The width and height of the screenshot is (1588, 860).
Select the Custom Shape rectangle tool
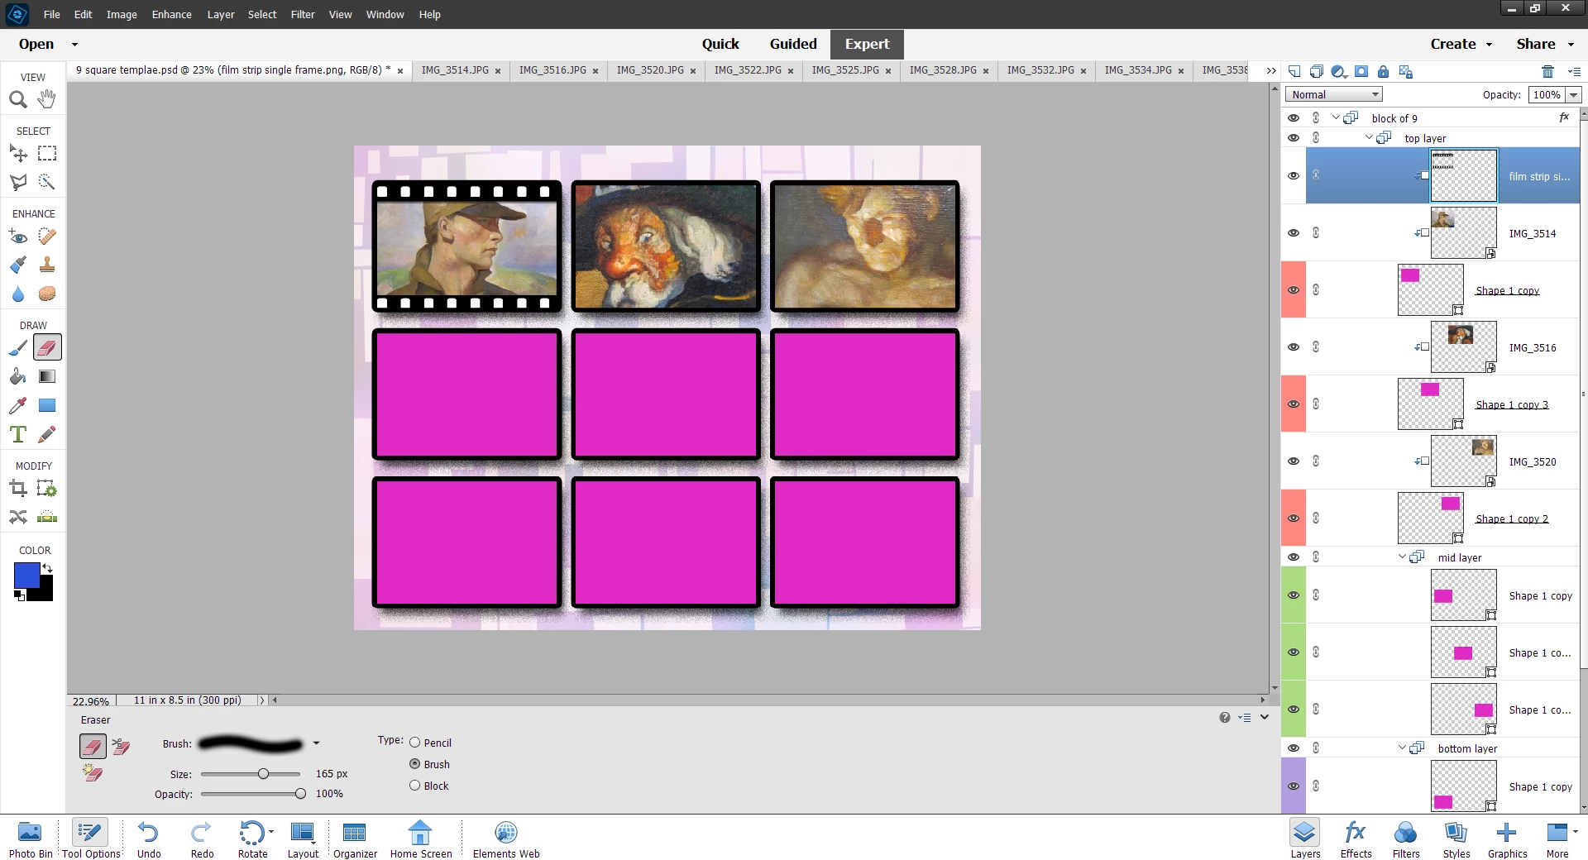coord(47,405)
